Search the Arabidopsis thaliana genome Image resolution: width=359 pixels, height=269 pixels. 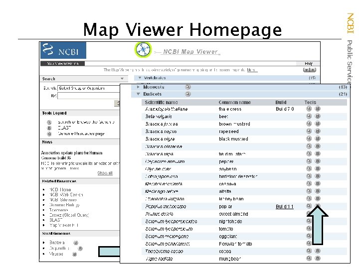pyautogui.click(x=309, y=109)
